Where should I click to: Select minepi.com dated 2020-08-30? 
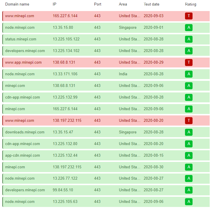(15, 167)
